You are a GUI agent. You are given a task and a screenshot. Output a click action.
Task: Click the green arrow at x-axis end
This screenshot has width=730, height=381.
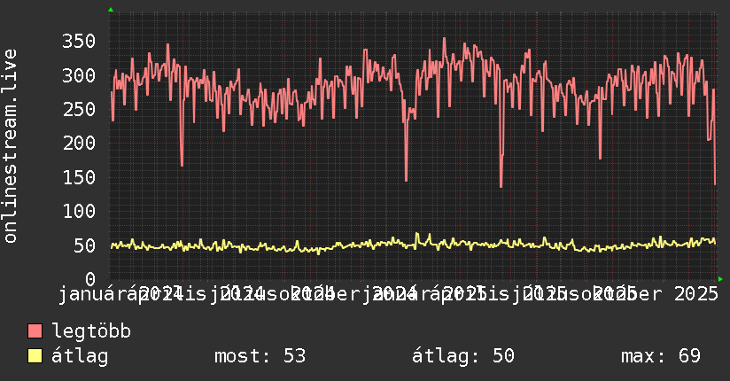[x=720, y=279]
